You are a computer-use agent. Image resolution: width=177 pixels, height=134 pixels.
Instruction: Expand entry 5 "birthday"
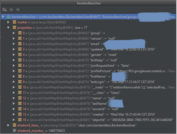click(14, 60)
